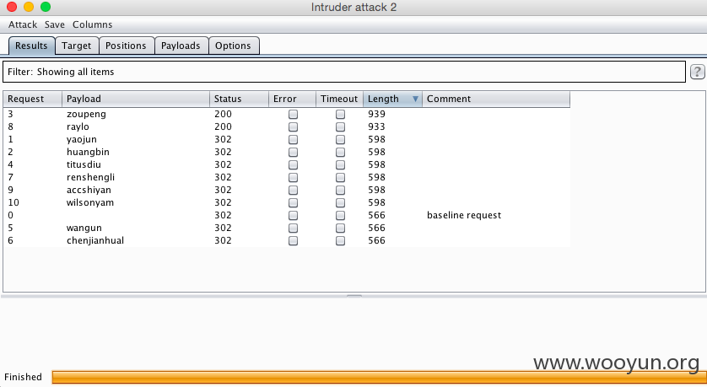Switch to the Payloads tab
Viewport: 707px width, 387px height.
click(181, 46)
